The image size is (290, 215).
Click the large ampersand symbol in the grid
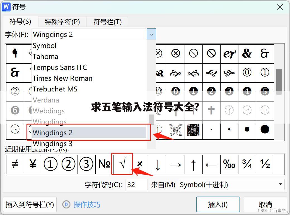(247, 54)
